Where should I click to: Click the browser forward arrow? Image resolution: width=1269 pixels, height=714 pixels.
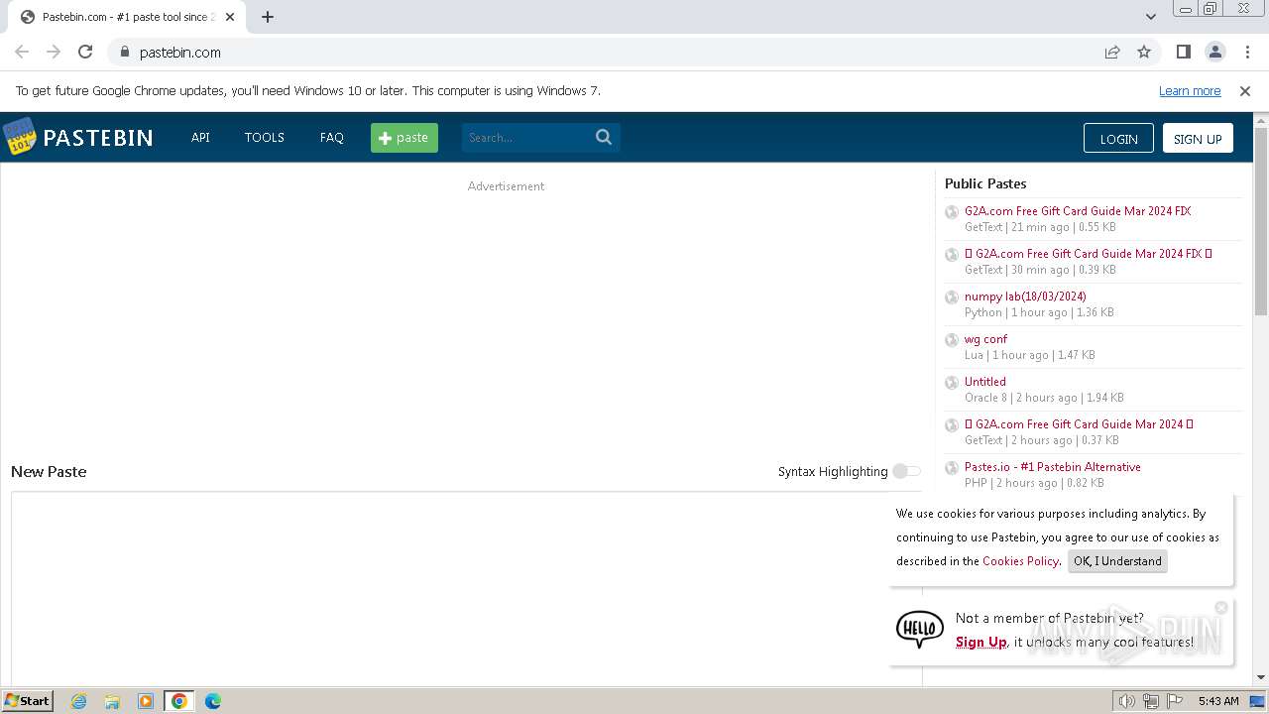tap(54, 52)
